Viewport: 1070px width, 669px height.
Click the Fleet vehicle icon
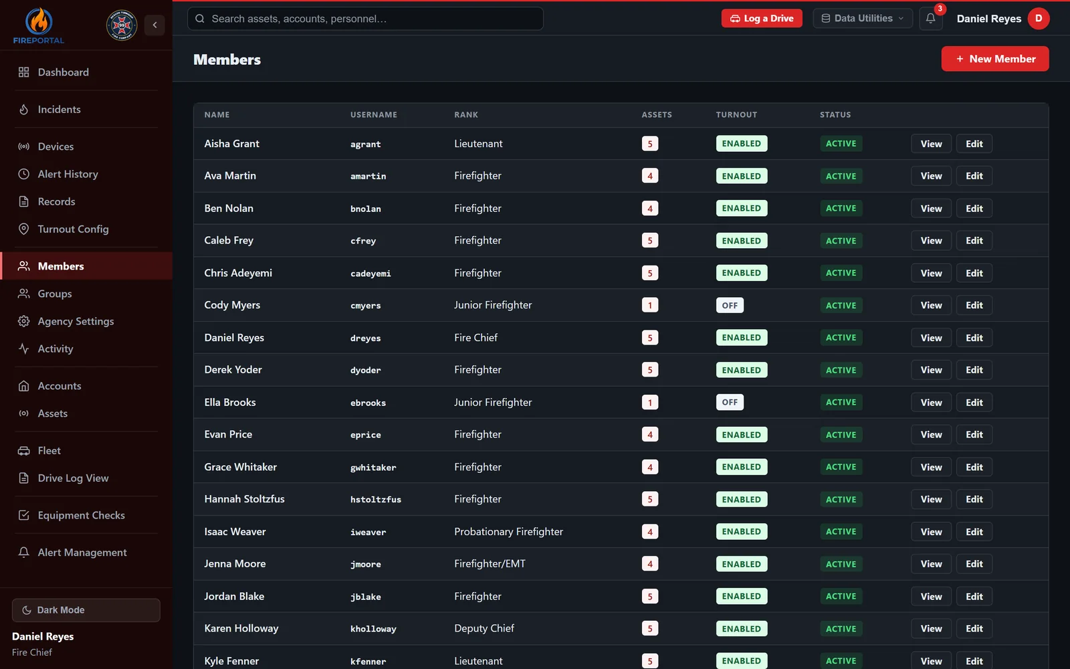pos(24,451)
